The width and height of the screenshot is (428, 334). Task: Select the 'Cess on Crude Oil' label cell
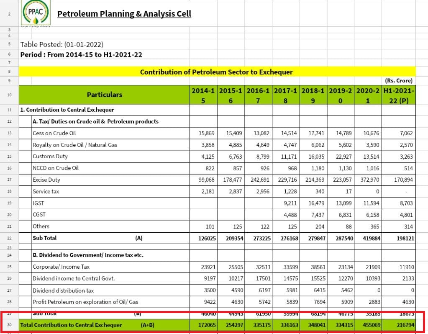coord(110,133)
